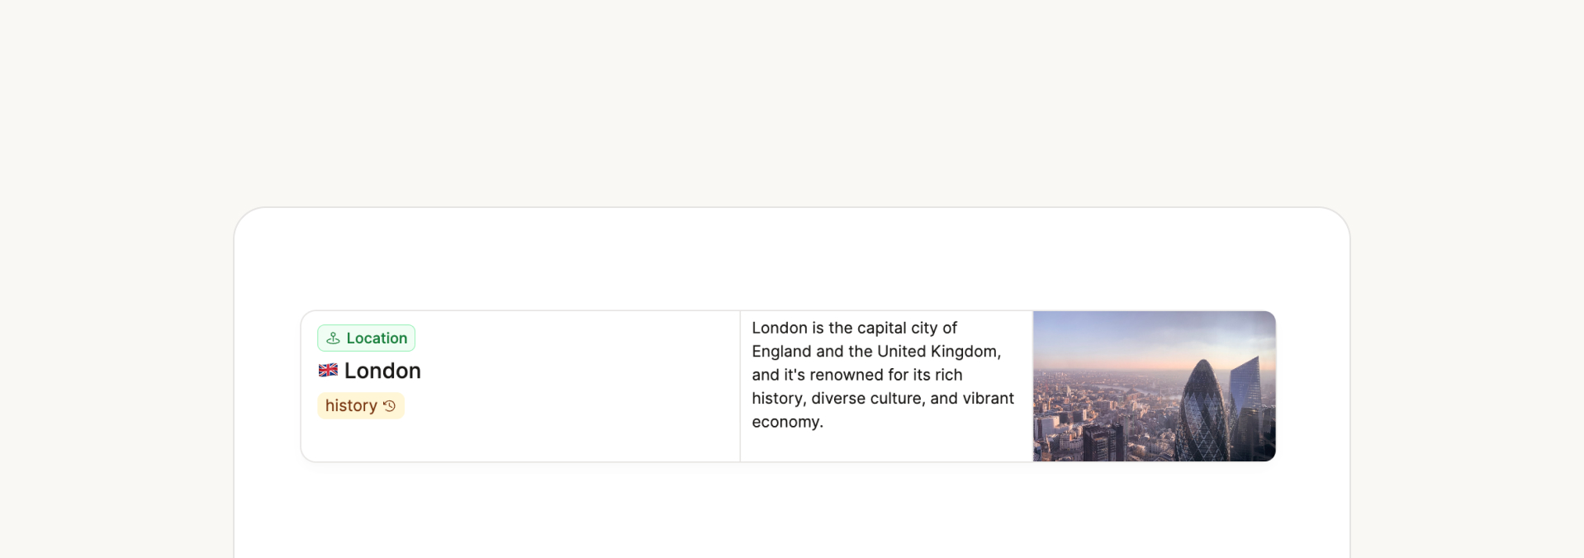This screenshot has height=558, width=1584.
Task: Click the word "England" in the description
Action: point(781,352)
